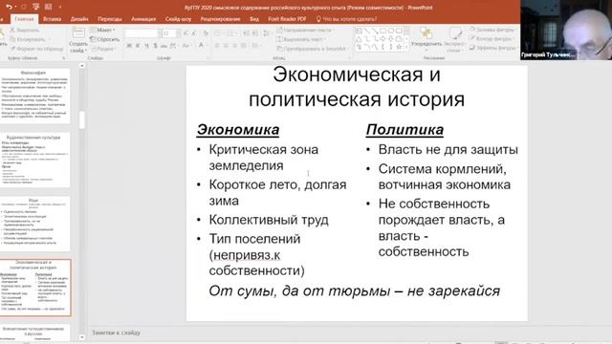Screen dimensions: 612x344
Task: Click Эффекты фигуры shape effects button
Action: [492, 48]
